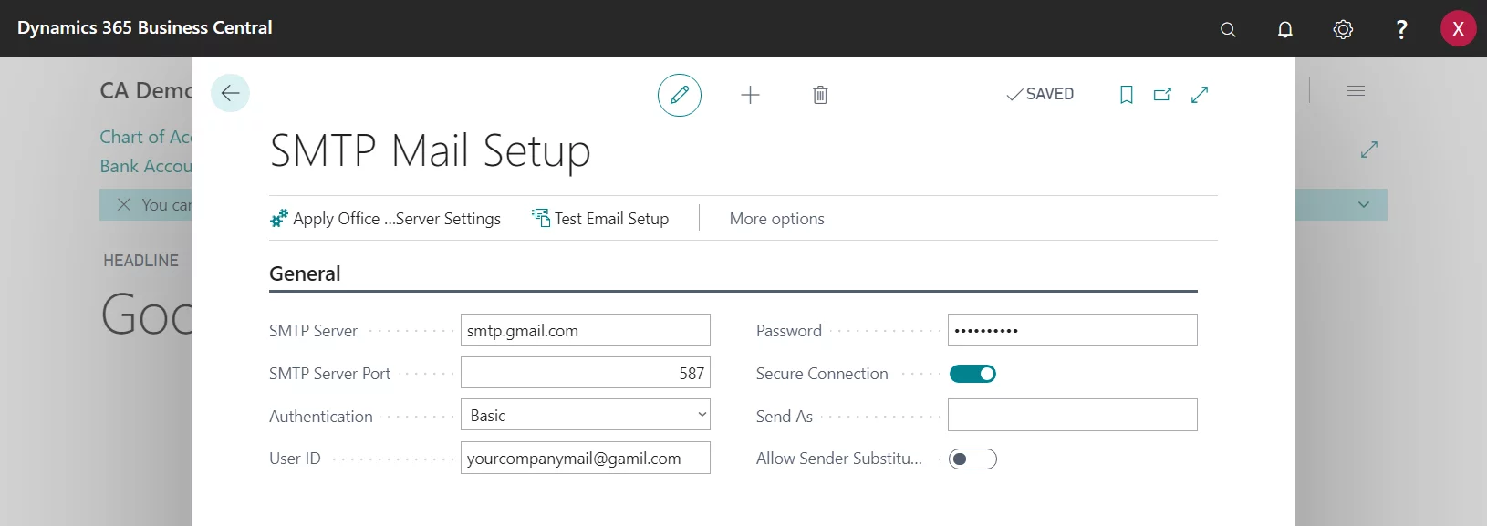Open the Authentication dropdown

coord(585,416)
